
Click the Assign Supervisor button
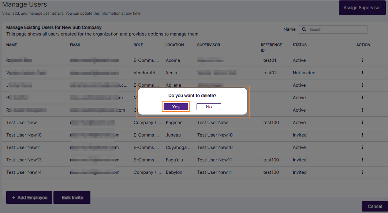362,7
